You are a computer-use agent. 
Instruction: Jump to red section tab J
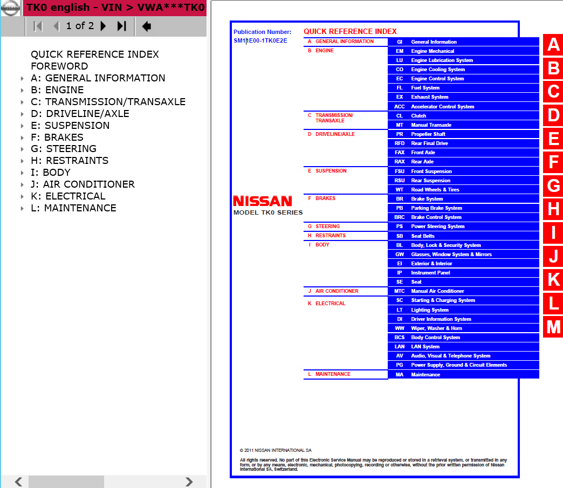[x=553, y=256]
